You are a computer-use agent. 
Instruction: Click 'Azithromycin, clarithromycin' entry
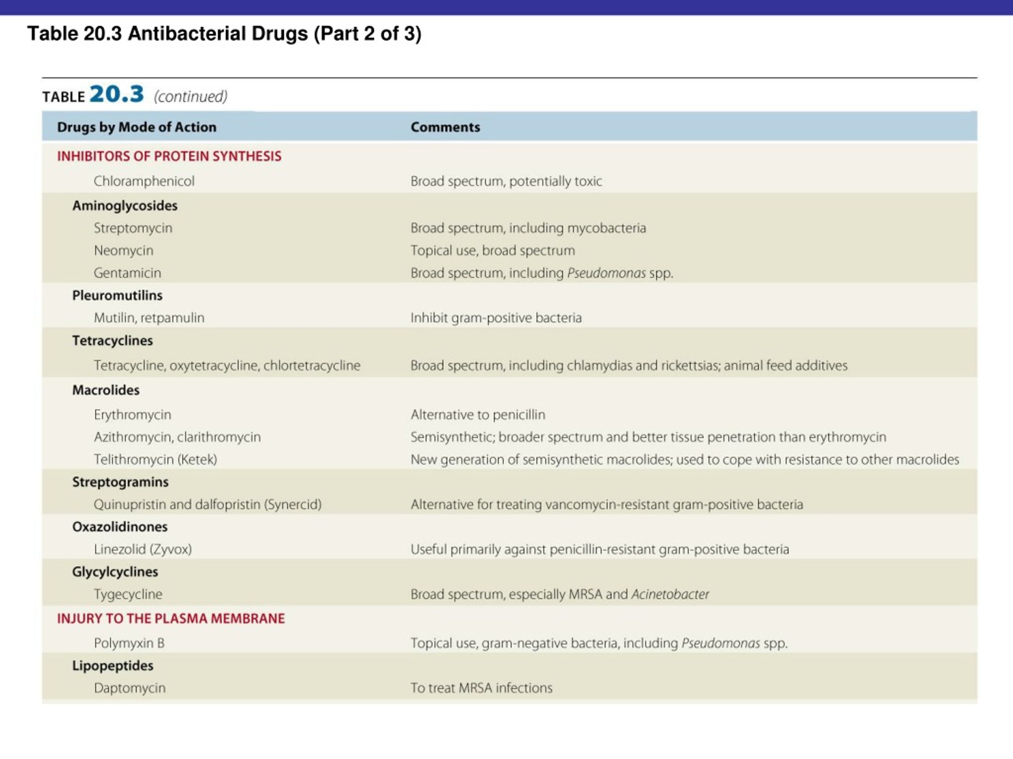178,437
